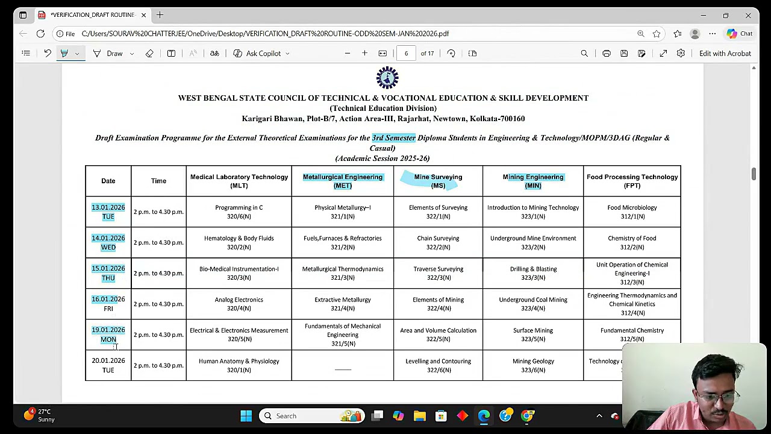Click 'Programming in C 320/6(N)' cell
This screenshot has width=771, height=434.
(239, 212)
